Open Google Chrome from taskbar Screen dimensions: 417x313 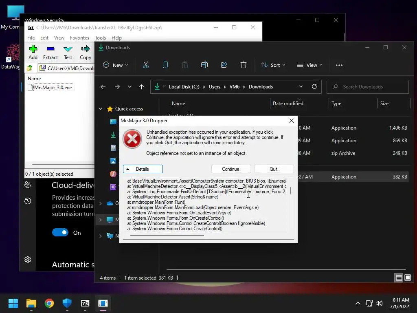click(x=49, y=303)
